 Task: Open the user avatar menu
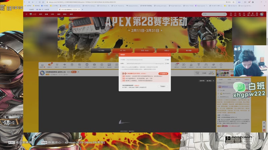(262, 14)
